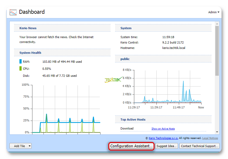Open the Legal Notices link
Viewport: 228px width, 159px height.
[x=210, y=138]
